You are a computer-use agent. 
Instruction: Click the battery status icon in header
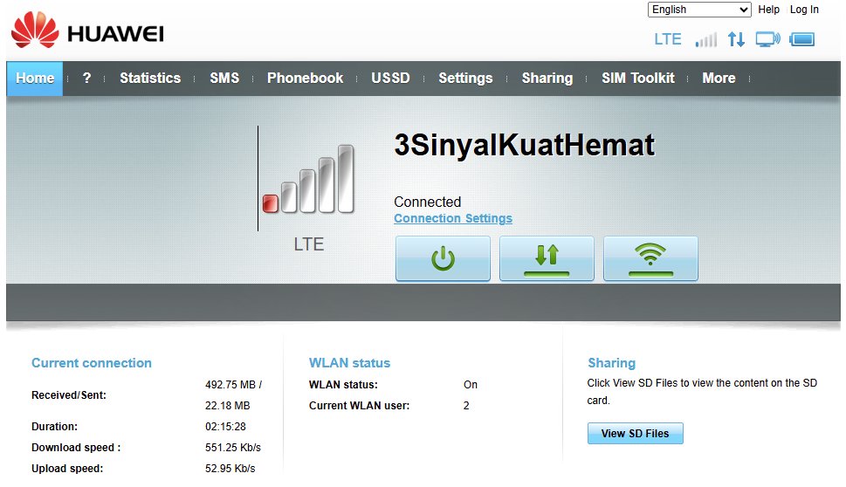[801, 39]
